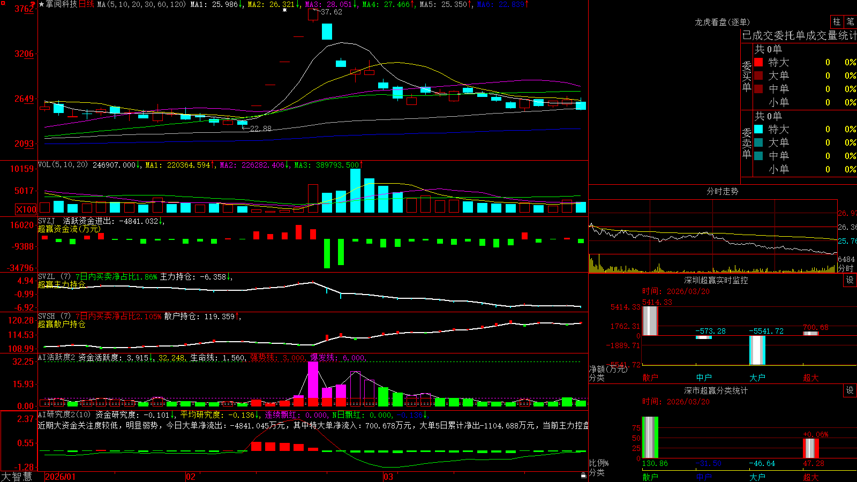Click the X100 volume unit box

pos(26,209)
